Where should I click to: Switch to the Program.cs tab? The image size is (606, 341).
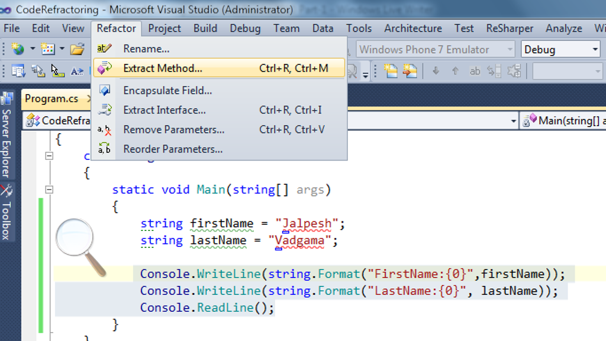point(51,99)
